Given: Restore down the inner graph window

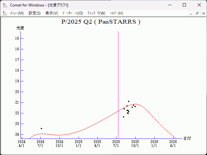Looking at the screenshot, I should pos(197,14).
